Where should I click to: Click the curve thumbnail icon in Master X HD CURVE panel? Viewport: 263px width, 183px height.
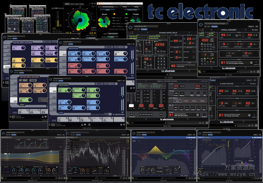click(x=6, y=169)
